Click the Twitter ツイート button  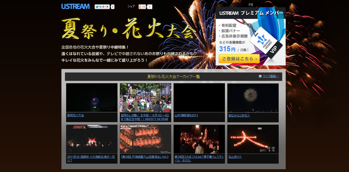click(x=102, y=7)
